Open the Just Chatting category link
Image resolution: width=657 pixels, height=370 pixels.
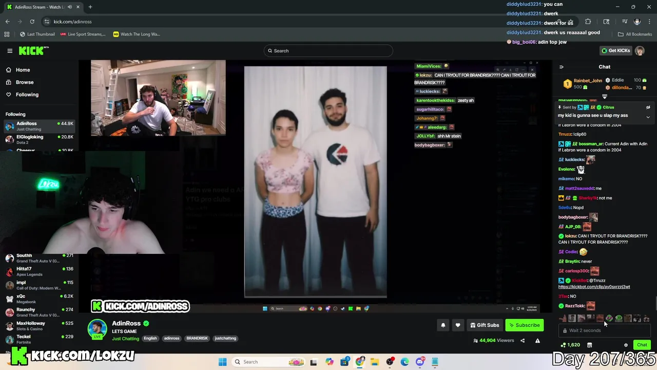(125, 339)
